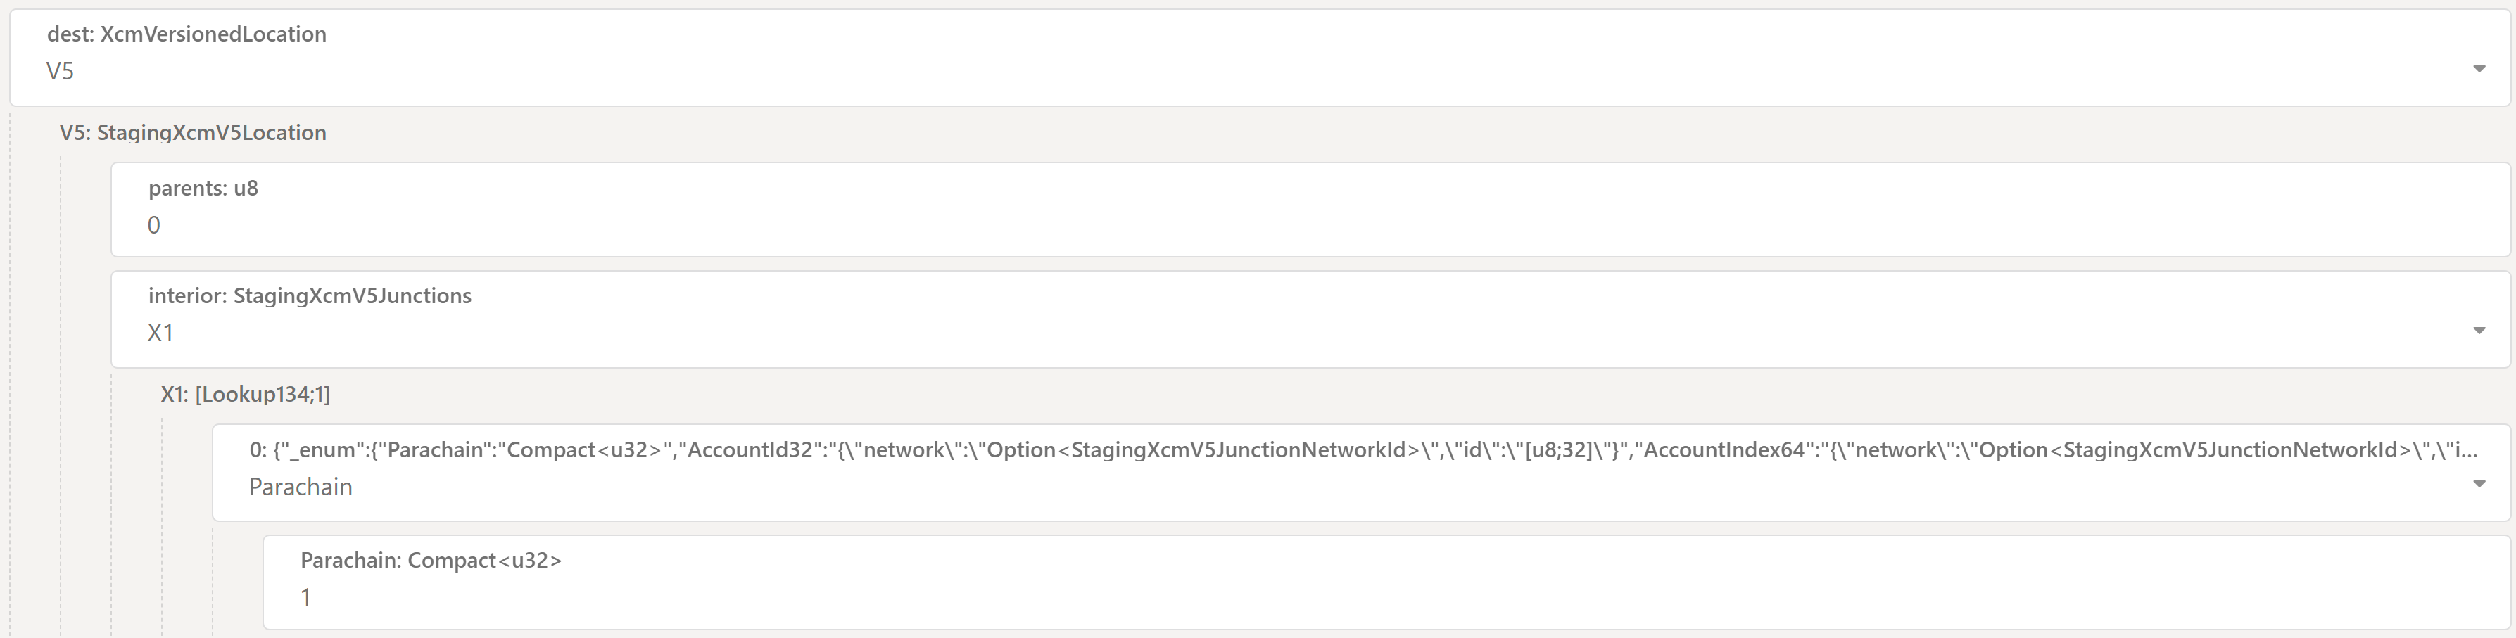The image size is (2516, 638).
Task: Click the dest XcmVersionedLocation label
Action: click(186, 34)
